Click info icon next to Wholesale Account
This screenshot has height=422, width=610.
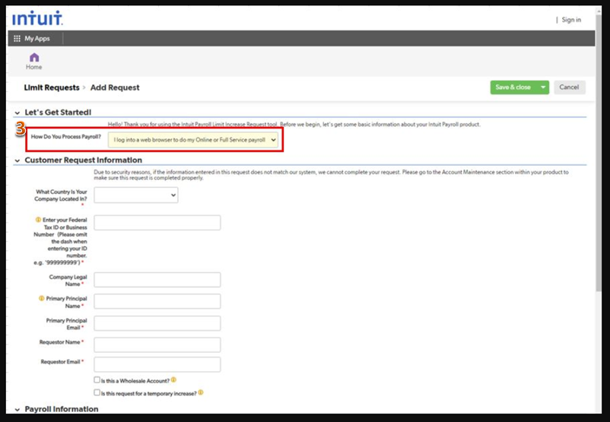tap(173, 380)
